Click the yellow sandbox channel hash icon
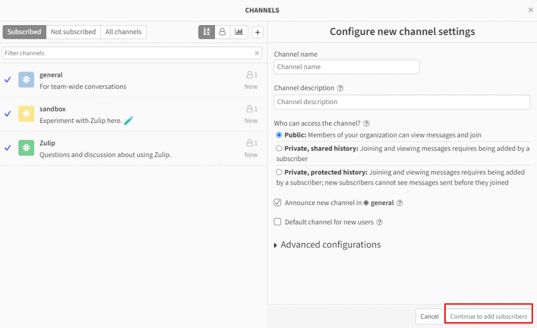The image size is (537, 328). [x=26, y=114]
